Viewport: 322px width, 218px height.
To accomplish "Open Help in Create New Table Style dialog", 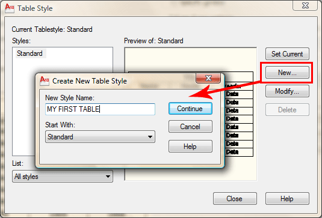I will coord(190,147).
